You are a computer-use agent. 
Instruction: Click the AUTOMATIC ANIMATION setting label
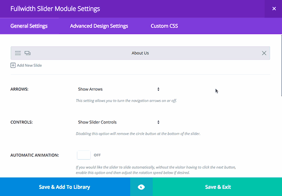pyautogui.click(x=34, y=155)
